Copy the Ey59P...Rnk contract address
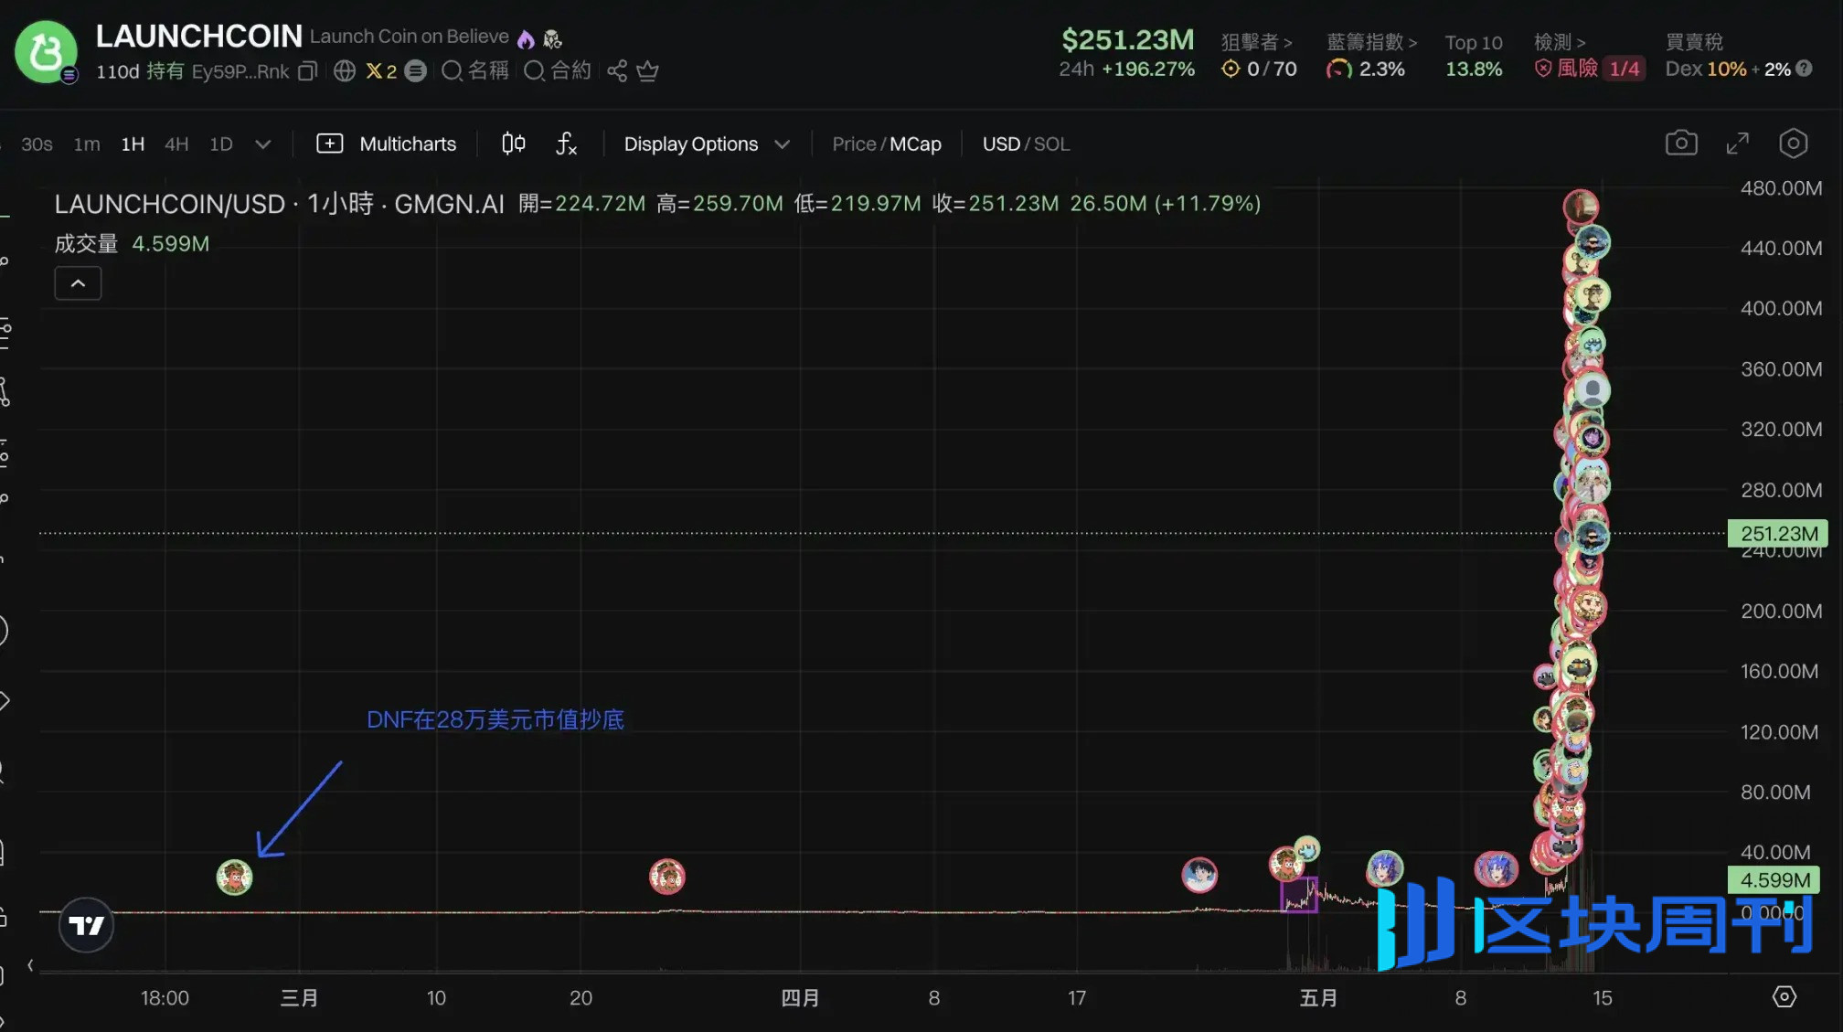 307,71
